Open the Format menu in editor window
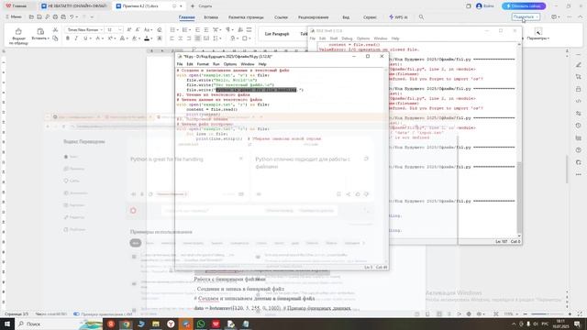 (203, 64)
